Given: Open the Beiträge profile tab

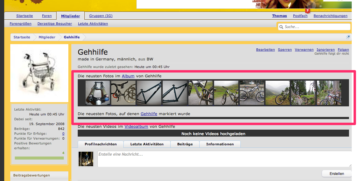Looking at the screenshot, I should click(x=185, y=144).
